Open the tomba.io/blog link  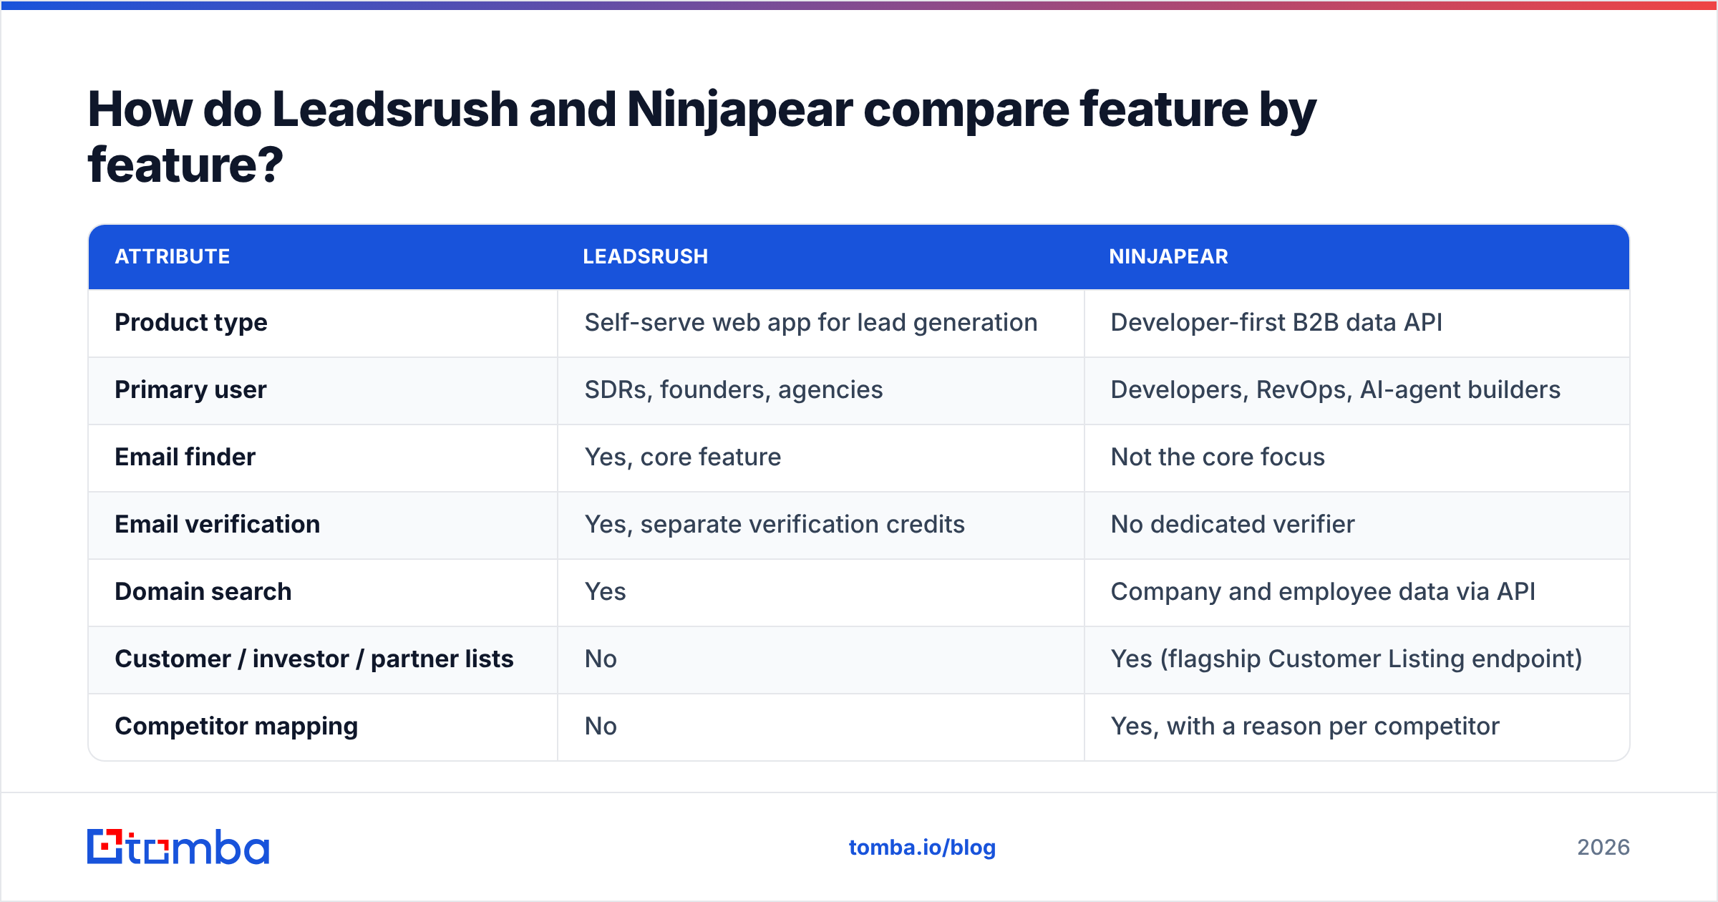point(922,848)
